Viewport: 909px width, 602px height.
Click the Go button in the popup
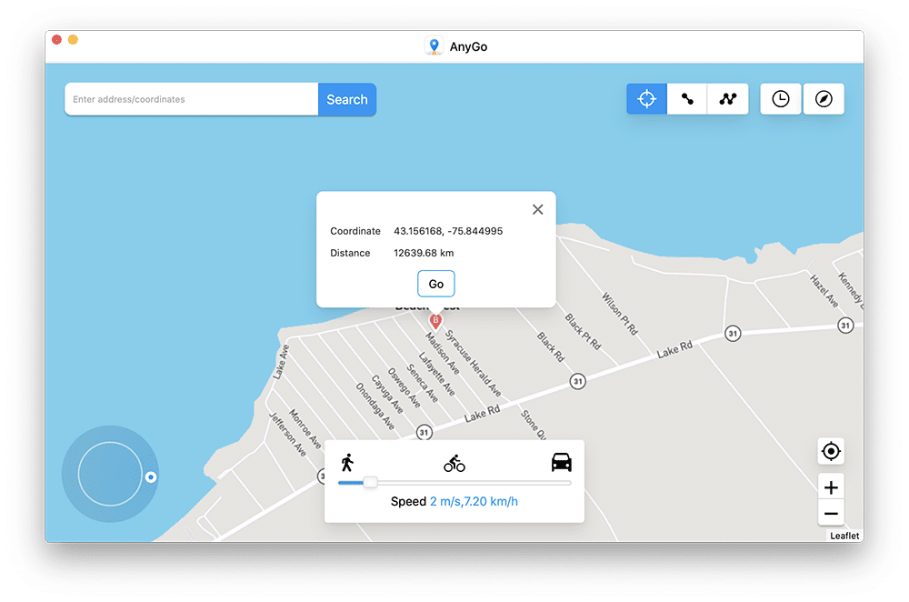436,284
